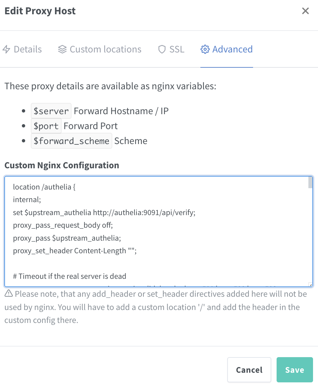
Task: Click the proxy_pass_request_body off line
Action: pos(63,225)
